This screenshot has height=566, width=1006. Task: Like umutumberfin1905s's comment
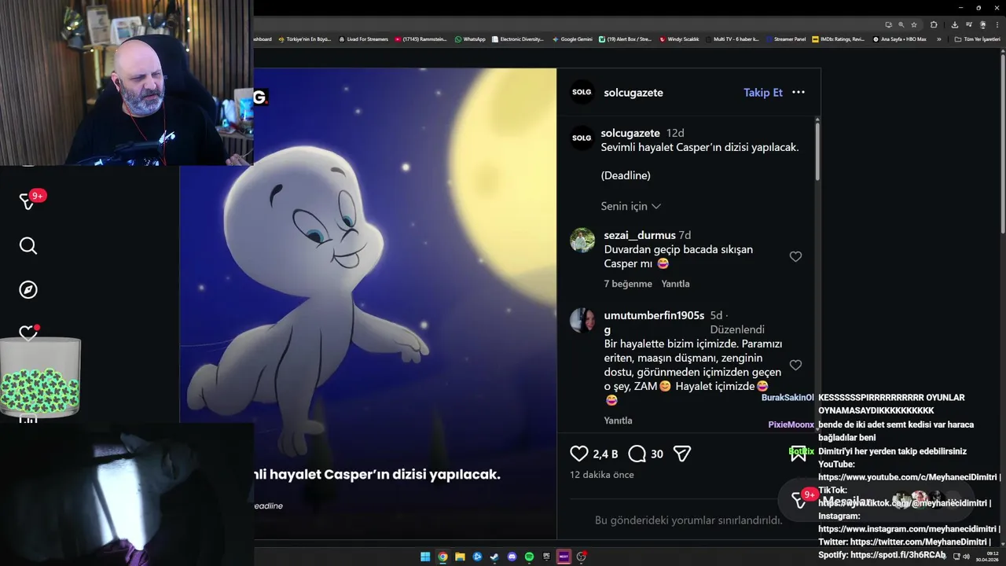click(x=795, y=365)
